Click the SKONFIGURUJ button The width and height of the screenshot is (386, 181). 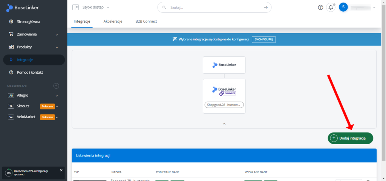click(263, 39)
